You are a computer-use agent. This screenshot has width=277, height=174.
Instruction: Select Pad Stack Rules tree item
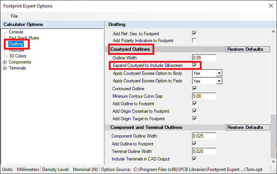pyautogui.click(x=24, y=38)
